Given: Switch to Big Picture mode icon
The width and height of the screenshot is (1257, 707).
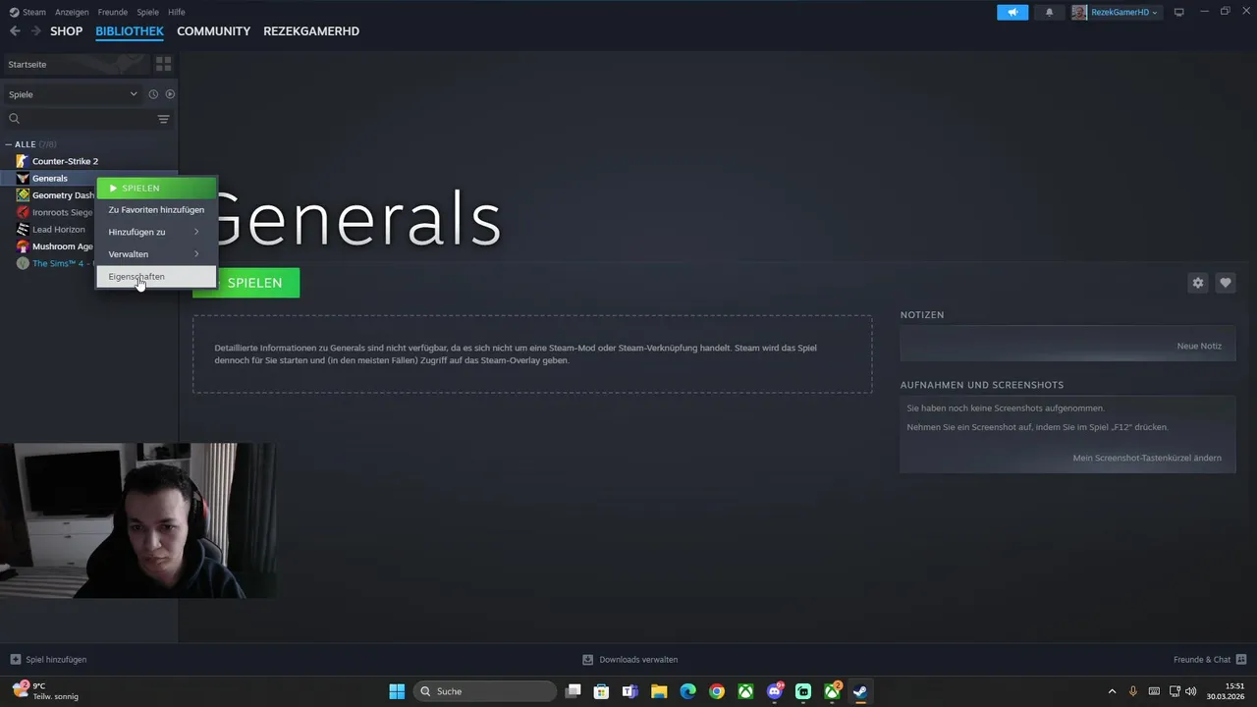Looking at the screenshot, I should (1179, 12).
